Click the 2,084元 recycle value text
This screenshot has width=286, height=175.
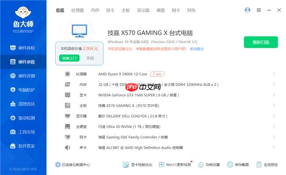[90, 48]
